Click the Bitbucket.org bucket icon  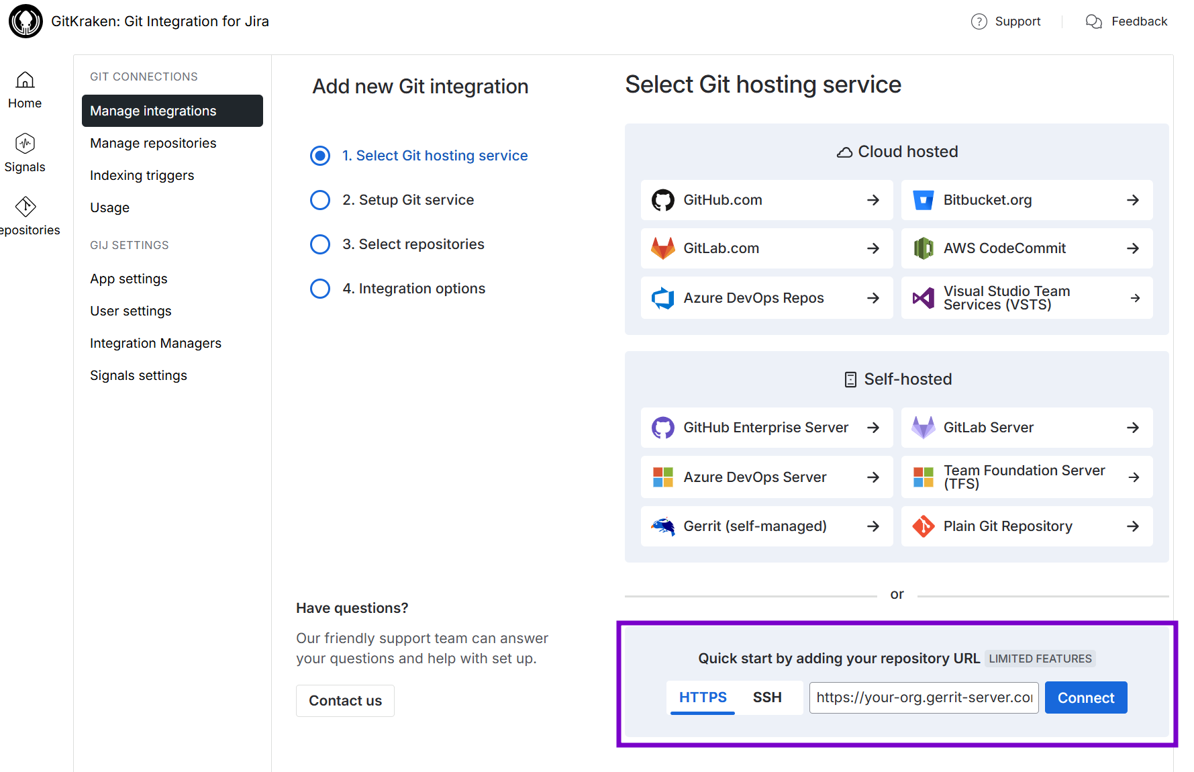[923, 200]
